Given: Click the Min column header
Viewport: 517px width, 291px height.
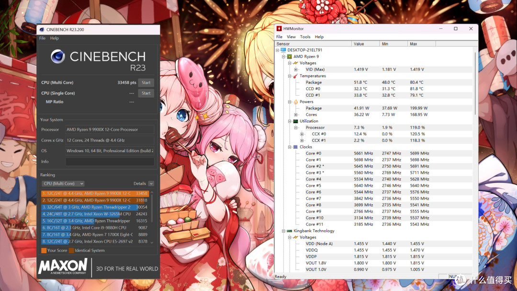Looking at the screenshot, I should tap(393, 44).
